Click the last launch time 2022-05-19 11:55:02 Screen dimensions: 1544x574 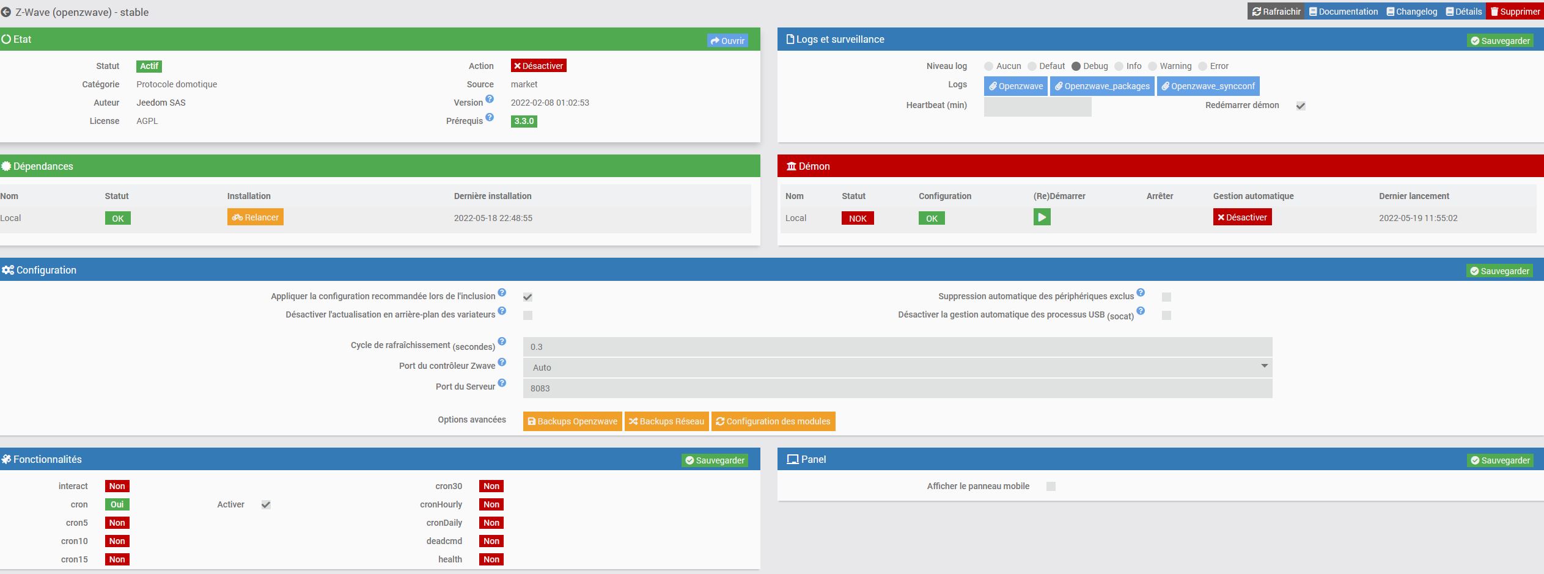click(x=1418, y=218)
